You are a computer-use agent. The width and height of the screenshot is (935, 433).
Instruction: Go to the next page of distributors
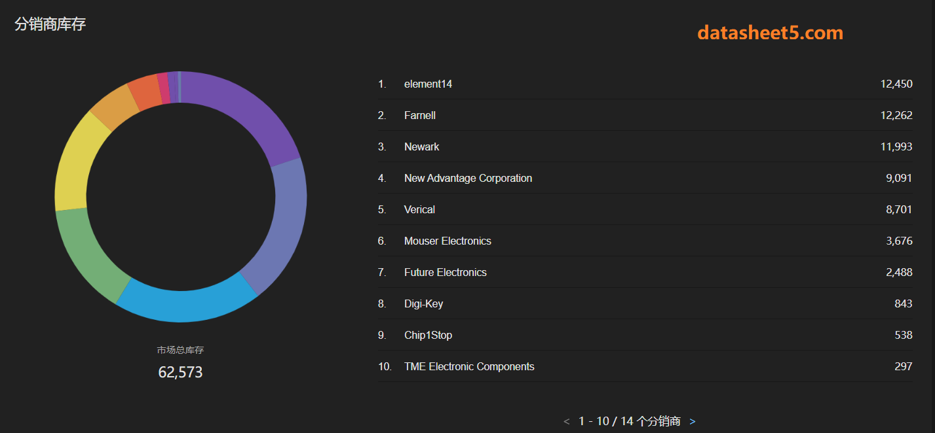(693, 422)
